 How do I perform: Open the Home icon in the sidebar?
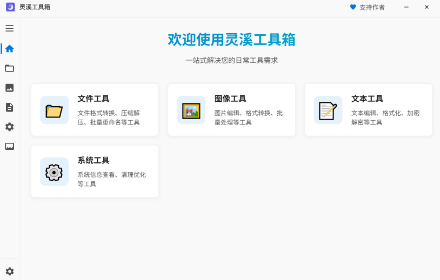(9, 49)
